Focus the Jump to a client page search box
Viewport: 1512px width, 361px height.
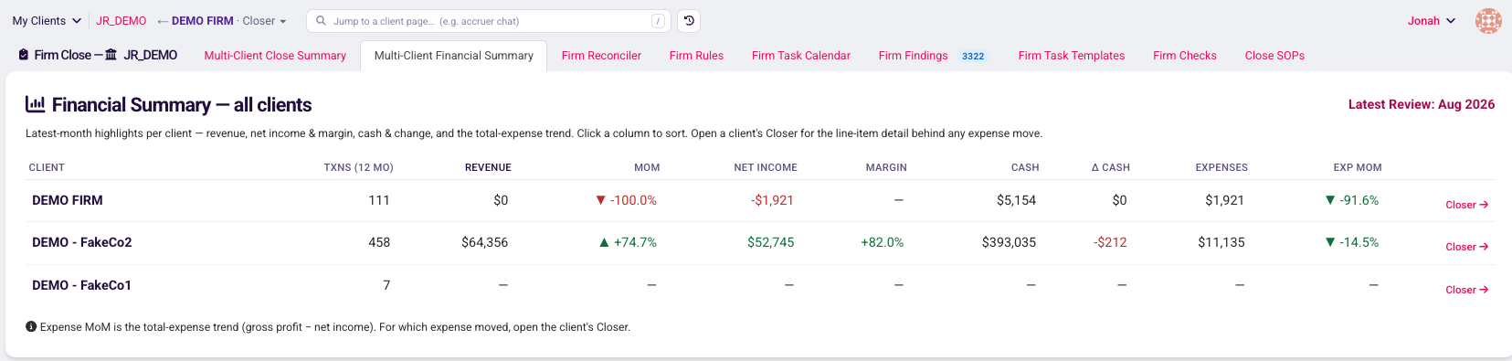pyautogui.click(x=489, y=21)
